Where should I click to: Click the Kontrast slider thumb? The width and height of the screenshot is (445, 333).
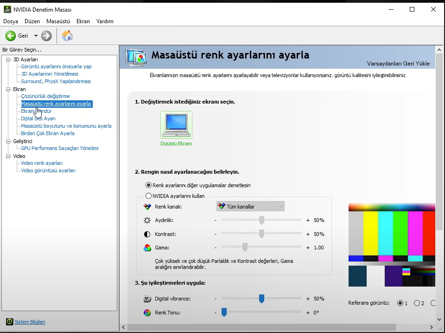(261, 234)
